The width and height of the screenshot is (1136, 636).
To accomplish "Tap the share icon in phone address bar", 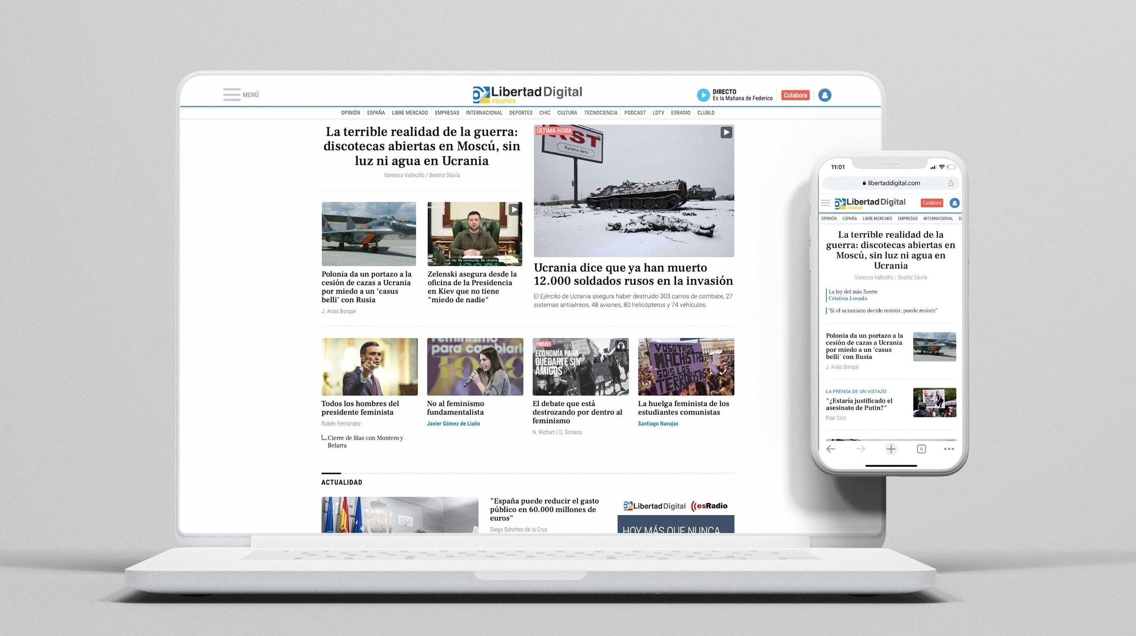I will pyautogui.click(x=951, y=183).
